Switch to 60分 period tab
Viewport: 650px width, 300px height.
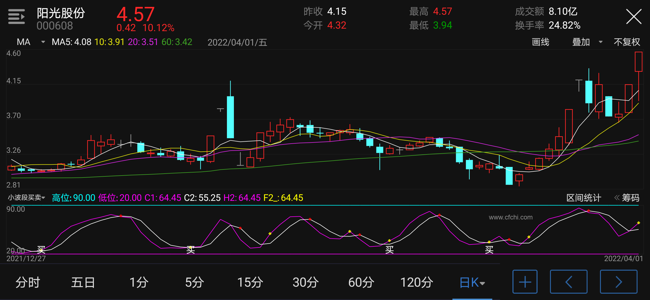point(361,282)
